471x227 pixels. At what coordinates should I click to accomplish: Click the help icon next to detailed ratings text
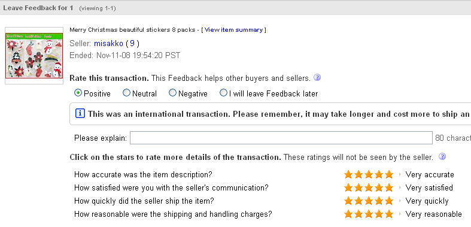pyautogui.click(x=442, y=157)
